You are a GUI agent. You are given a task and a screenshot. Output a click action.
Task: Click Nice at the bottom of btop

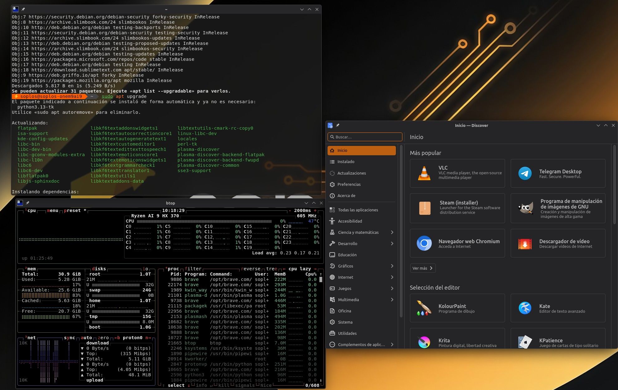coord(266,385)
